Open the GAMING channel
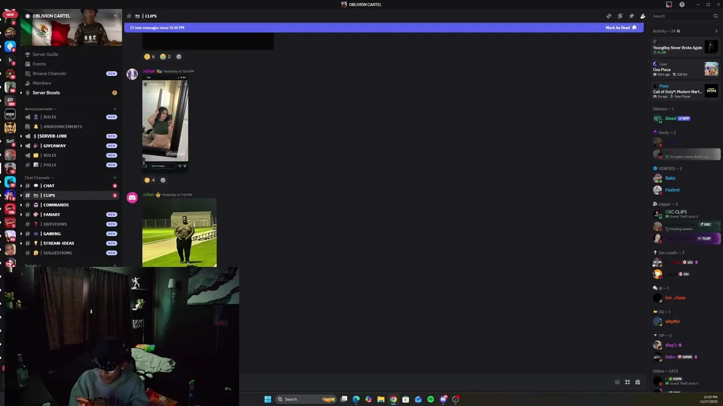 (x=71, y=233)
